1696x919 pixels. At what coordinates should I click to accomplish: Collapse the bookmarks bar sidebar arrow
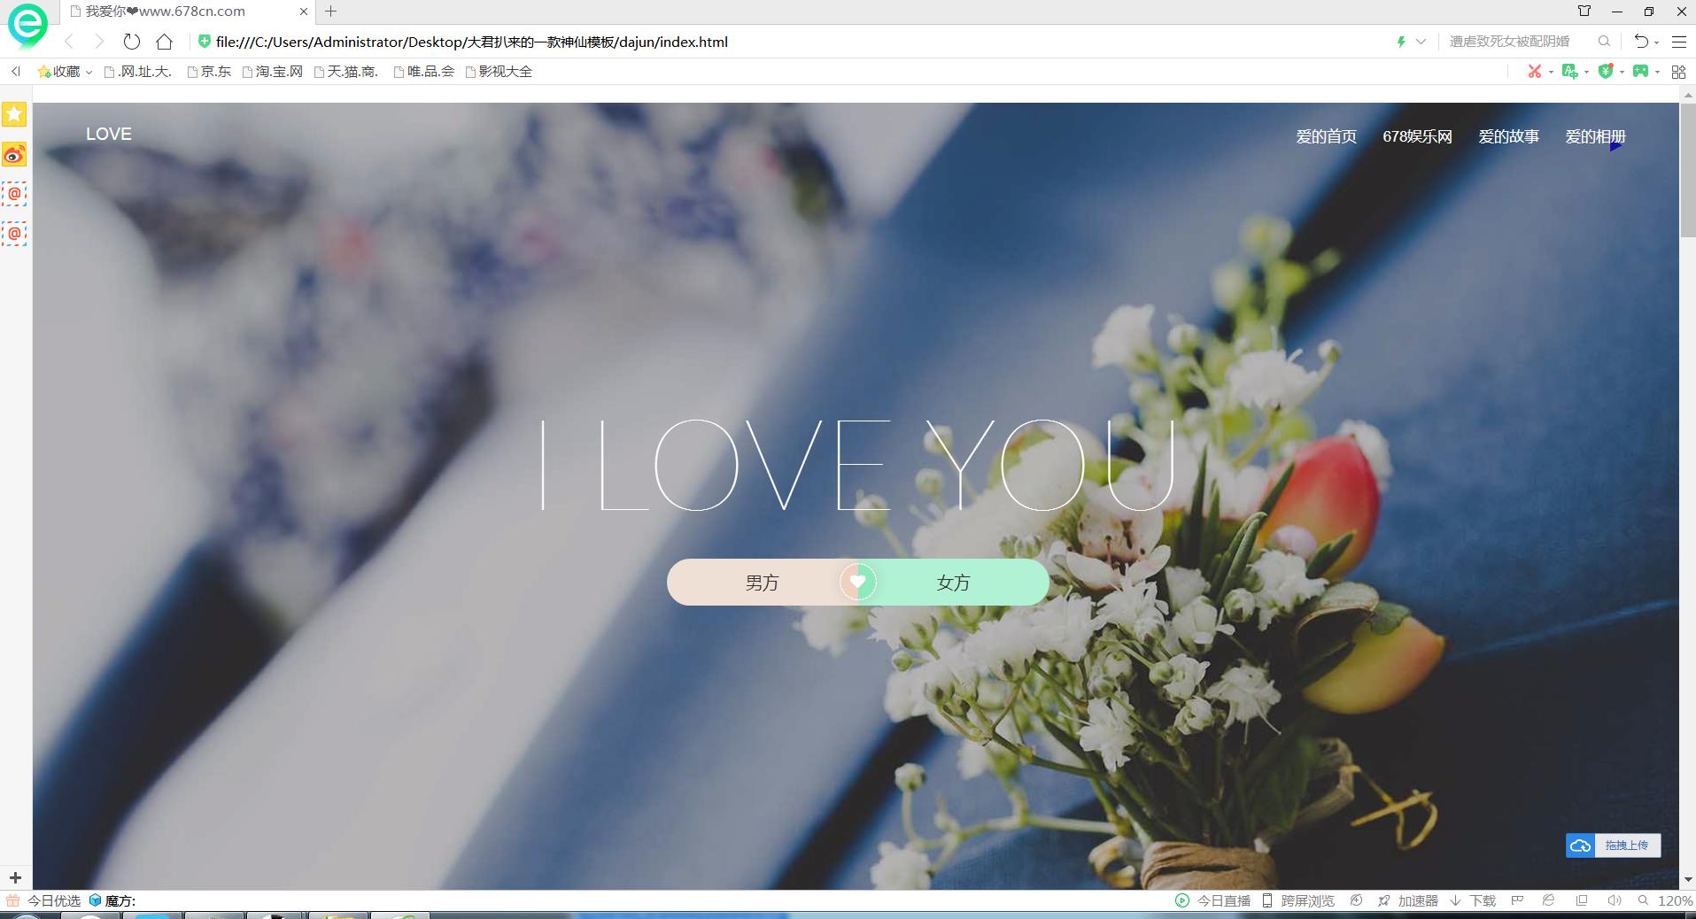coord(15,72)
